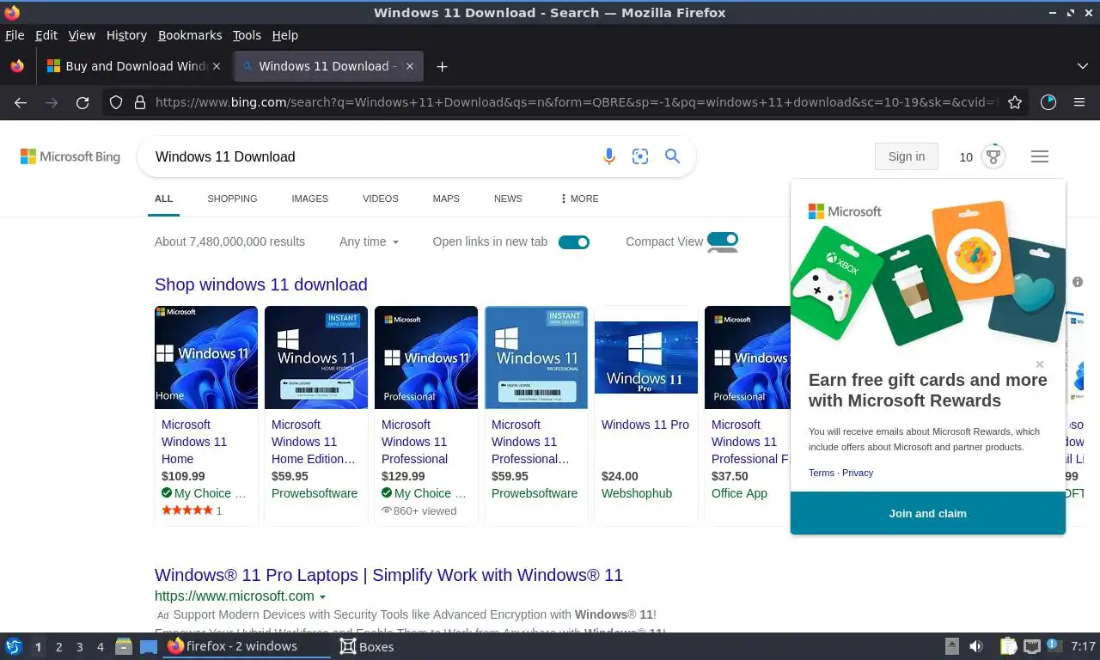Image resolution: width=1100 pixels, height=660 pixels.
Task: Open the History menu
Action: tap(126, 35)
